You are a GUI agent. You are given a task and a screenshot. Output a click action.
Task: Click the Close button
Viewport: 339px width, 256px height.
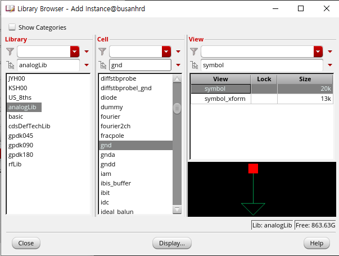(26, 243)
